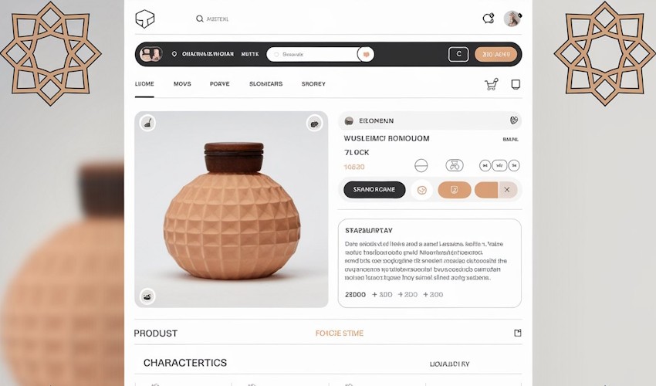Switch to the SLONICARS tab

[x=265, y=83]
